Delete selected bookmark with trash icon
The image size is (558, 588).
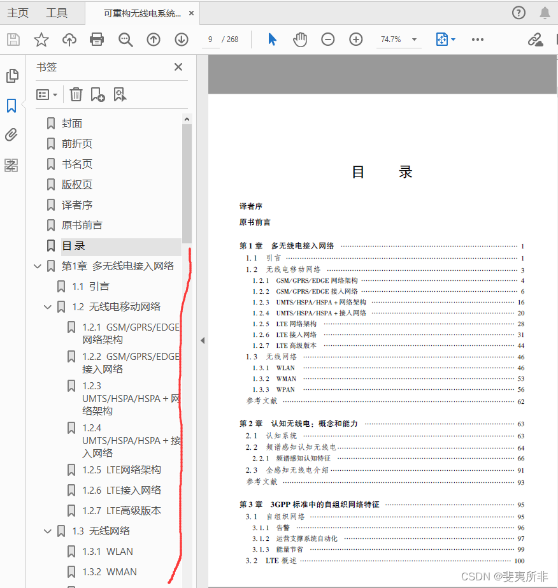[76, 94]
